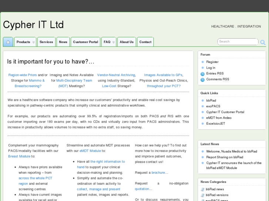Screen dimensions: 269x201
Task: Click the quotation link
Action: (142, 189)
